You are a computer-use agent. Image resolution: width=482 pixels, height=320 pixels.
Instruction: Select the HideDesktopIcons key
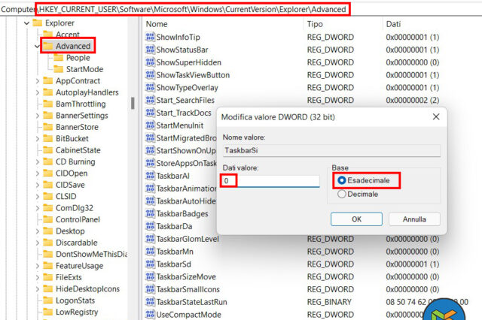[87, 289]
